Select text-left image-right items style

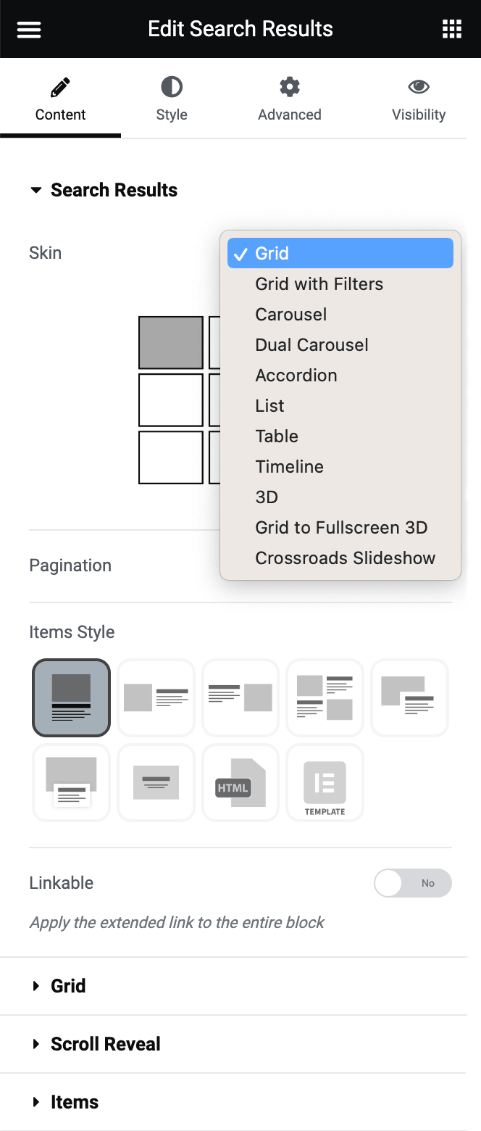pyautogui.click(x=240, y=697)
